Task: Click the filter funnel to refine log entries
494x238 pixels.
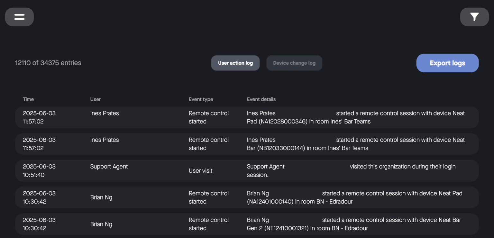Action: (x=474, y=17)
